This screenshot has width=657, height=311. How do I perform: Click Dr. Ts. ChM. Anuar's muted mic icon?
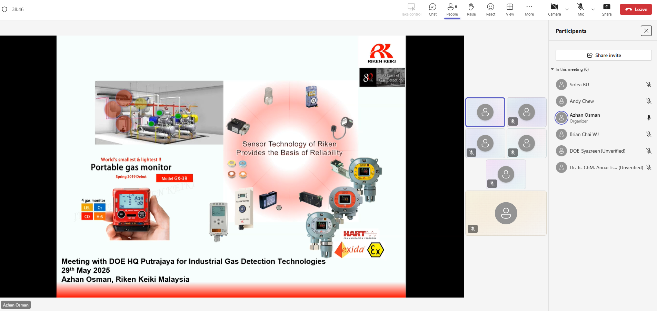[649, 167]
